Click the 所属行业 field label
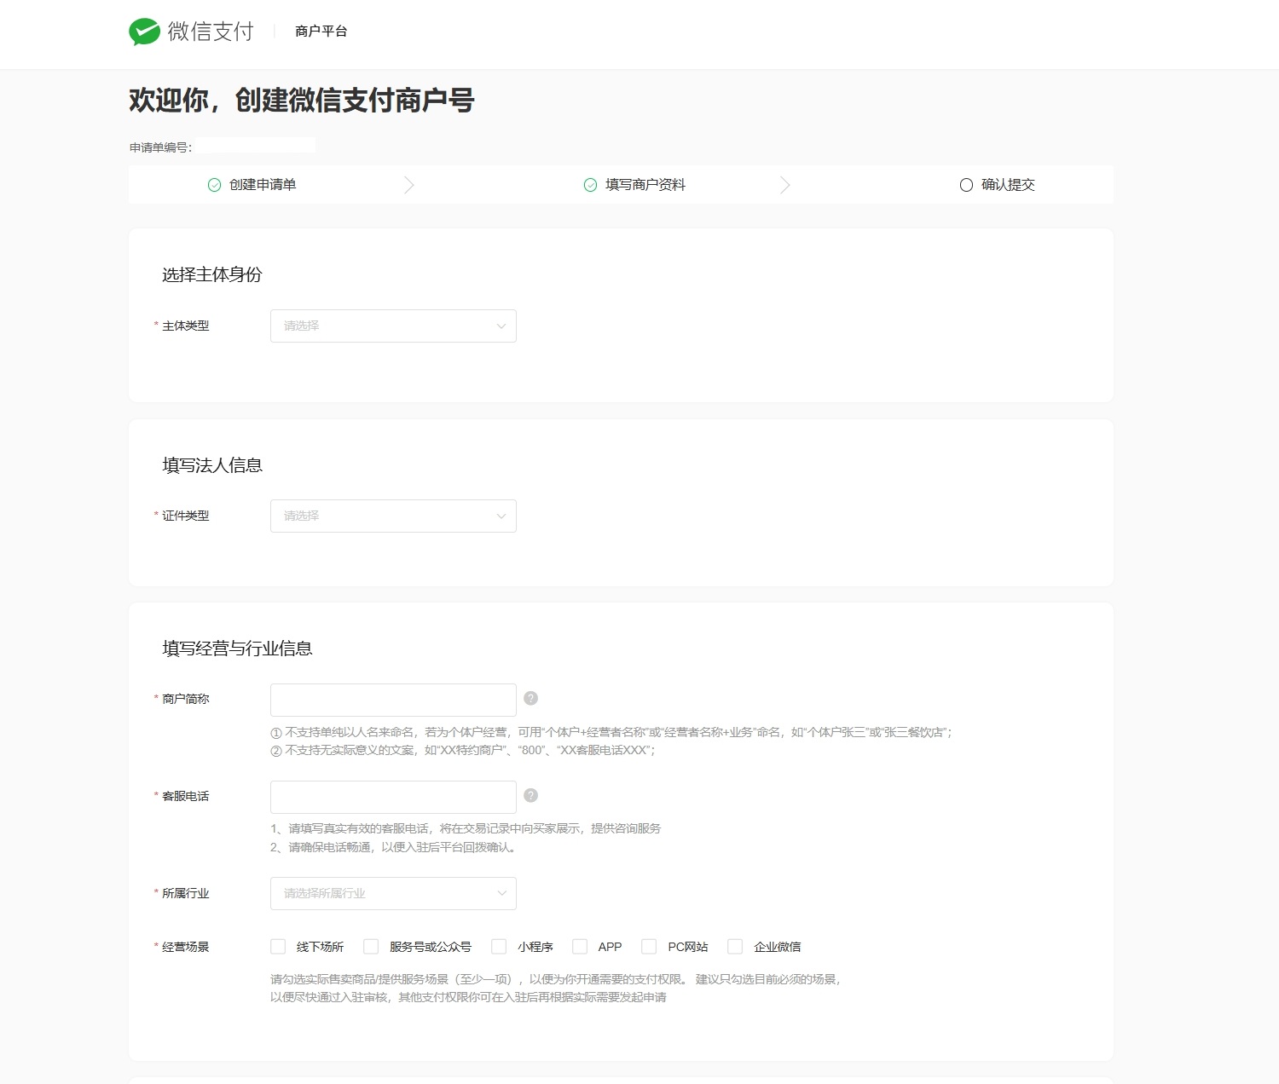The image size is (1279, 1084). 186,893
